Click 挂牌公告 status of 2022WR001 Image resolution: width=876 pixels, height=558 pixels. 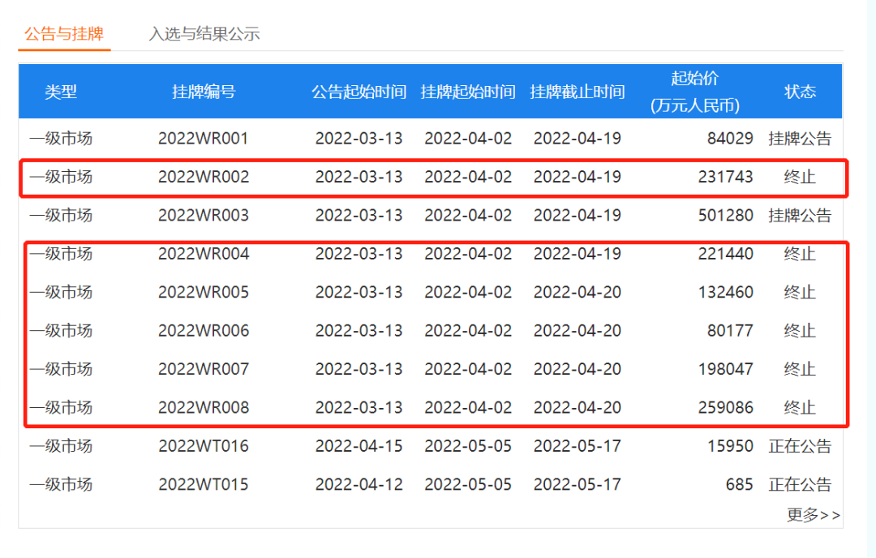(x=800, y=139)
